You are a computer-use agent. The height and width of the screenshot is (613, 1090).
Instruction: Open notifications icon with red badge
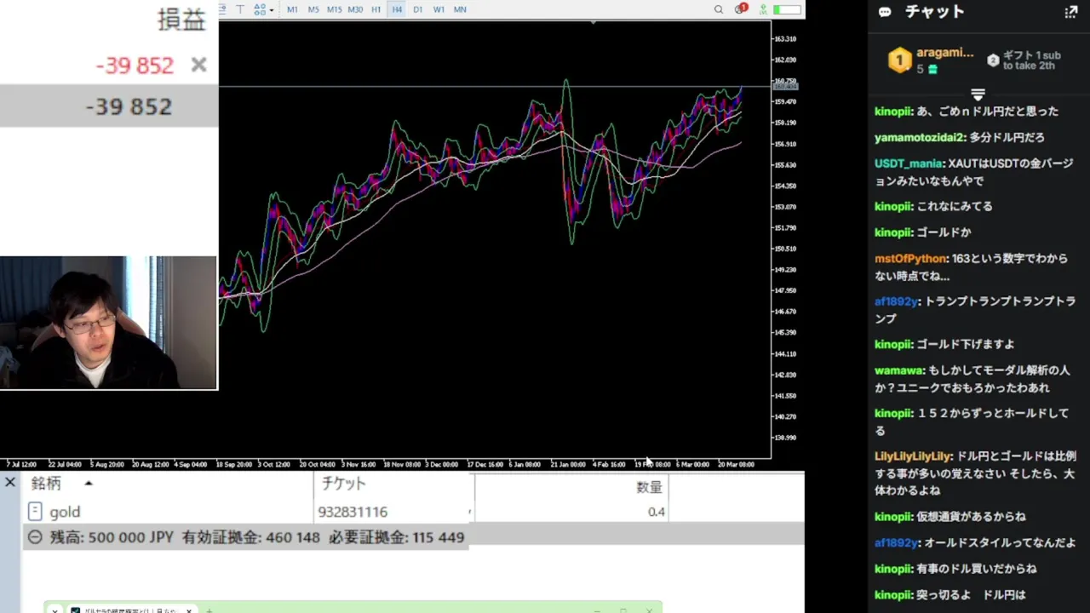point(740,9)
